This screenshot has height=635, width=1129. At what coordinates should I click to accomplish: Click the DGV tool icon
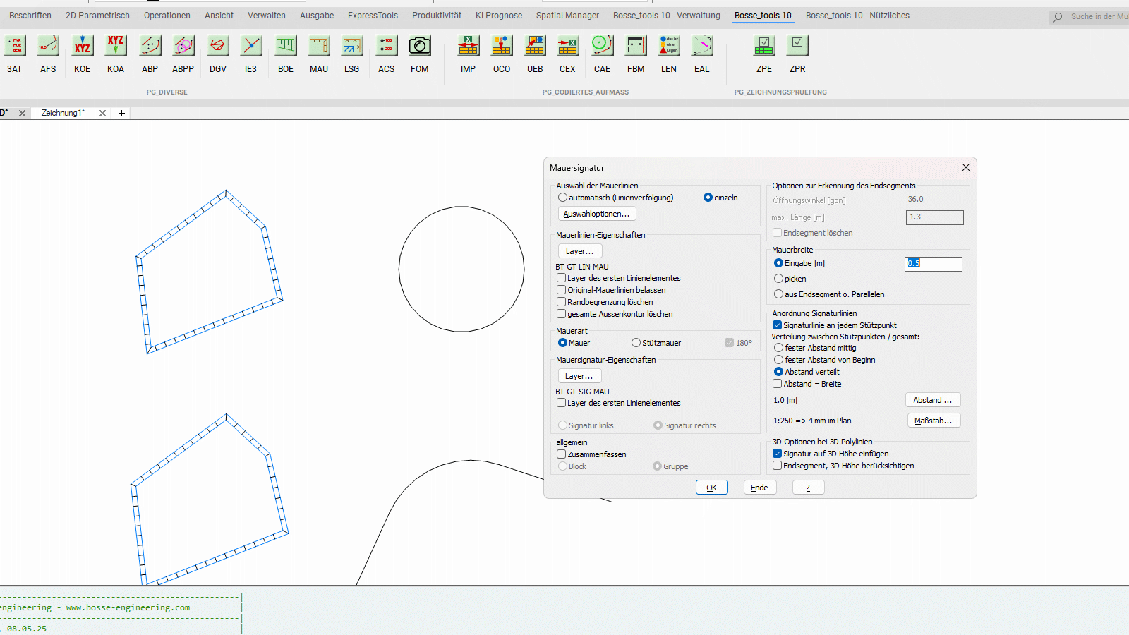pyautogui.click(x=217, y=47)
